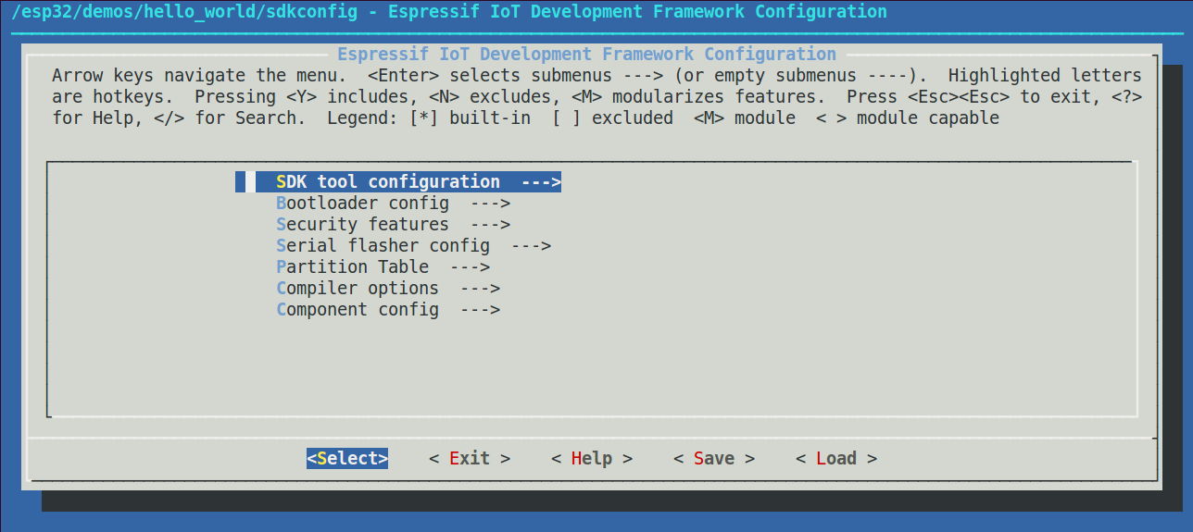This screenshot has height=532, width=1193.
Task: Click the Exit button
Action: [470, 458]
